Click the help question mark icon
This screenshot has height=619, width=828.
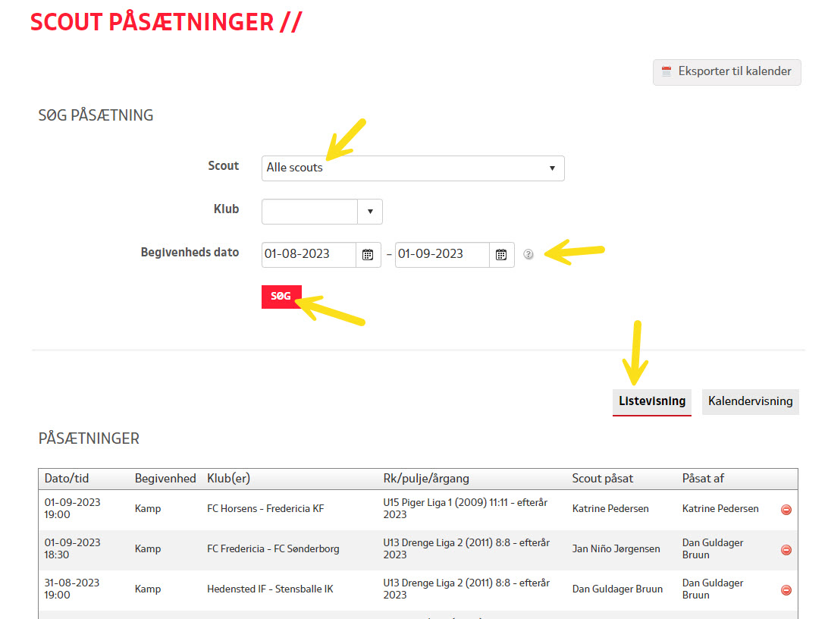(x=528, y=255)
